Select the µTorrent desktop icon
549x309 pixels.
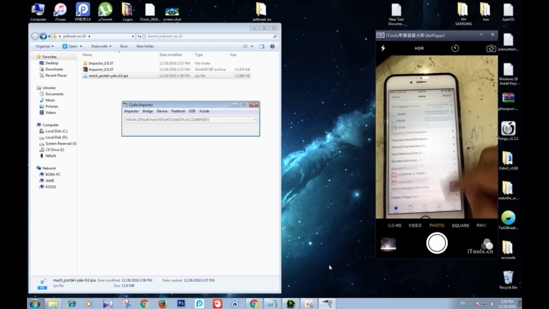point(105,12)
